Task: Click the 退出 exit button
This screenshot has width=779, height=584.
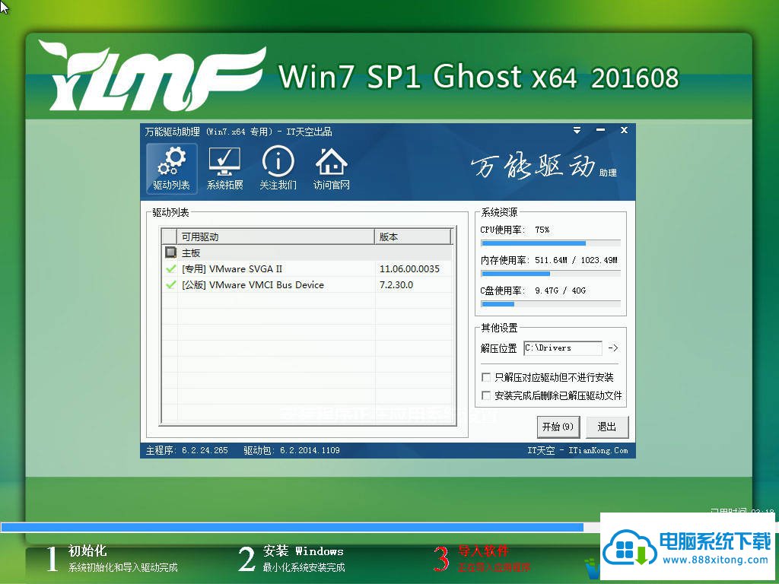Action: point(606,427)
